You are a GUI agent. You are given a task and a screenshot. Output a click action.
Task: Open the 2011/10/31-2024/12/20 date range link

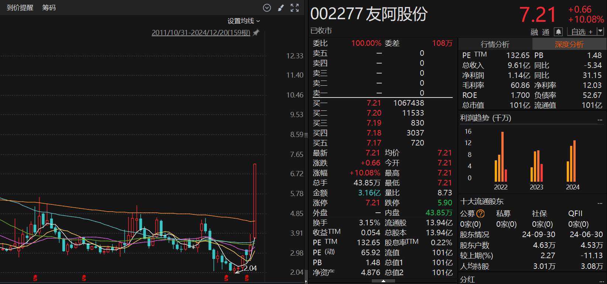[201, 32]
